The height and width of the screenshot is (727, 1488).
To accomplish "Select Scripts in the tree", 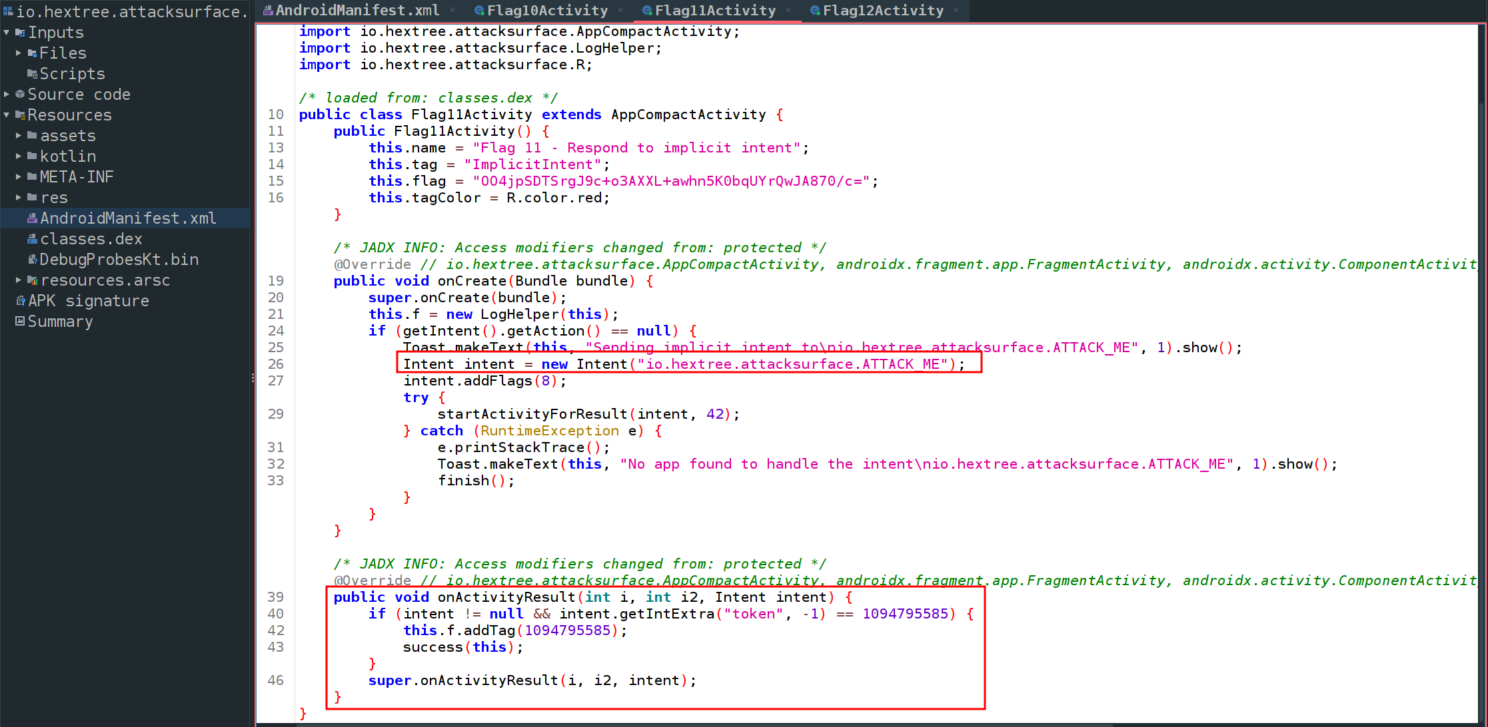I will tap(72, 73).
